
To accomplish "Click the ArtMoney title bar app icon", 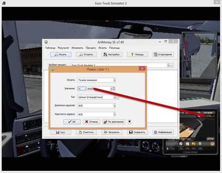I will (x=46, y=42).
